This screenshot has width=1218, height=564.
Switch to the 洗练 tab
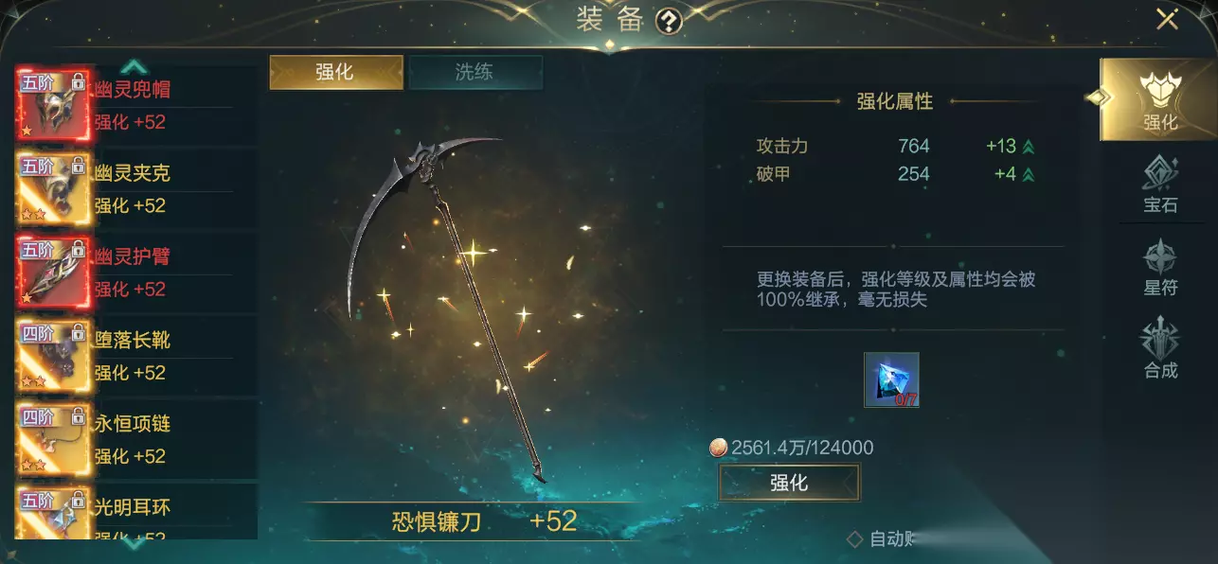pos(475,72)
